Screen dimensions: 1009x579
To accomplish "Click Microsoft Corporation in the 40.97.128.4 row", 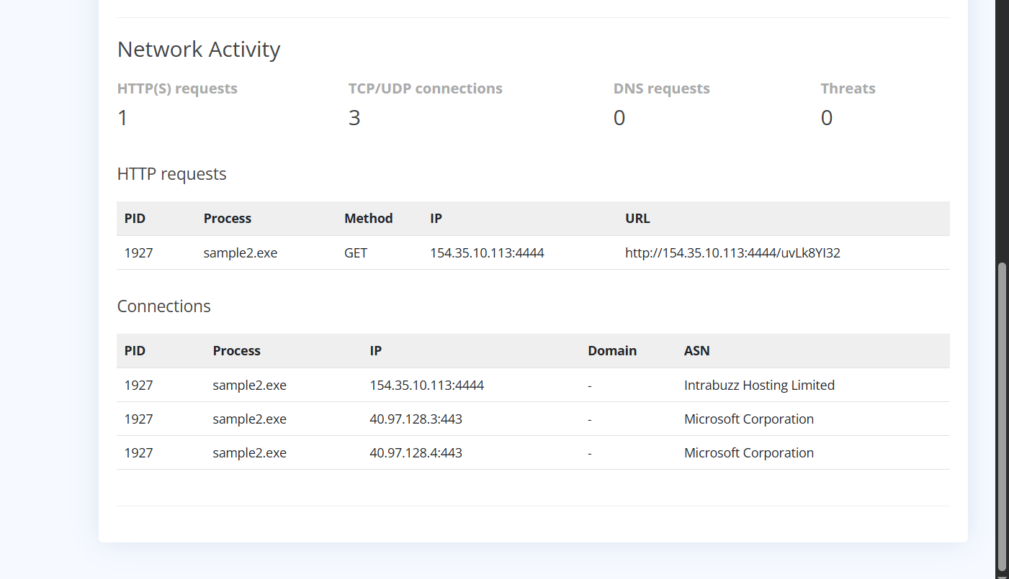I will (x=748, y=452).
